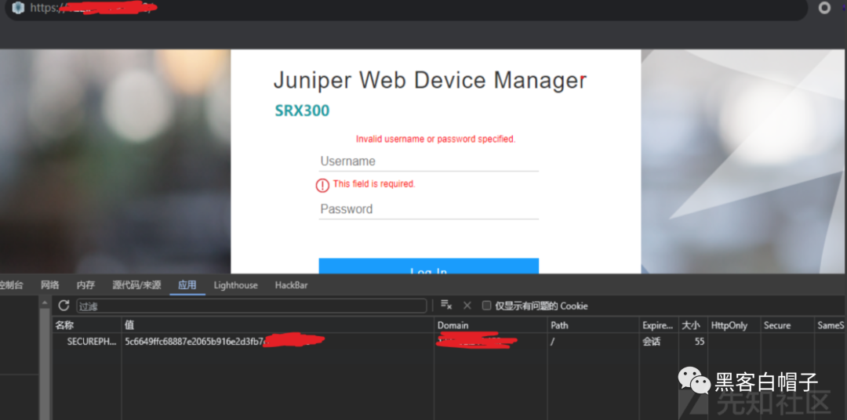Screen dimensions: 847x420
Task: Switch to the 网络 network tab
Action: point(49,285)
